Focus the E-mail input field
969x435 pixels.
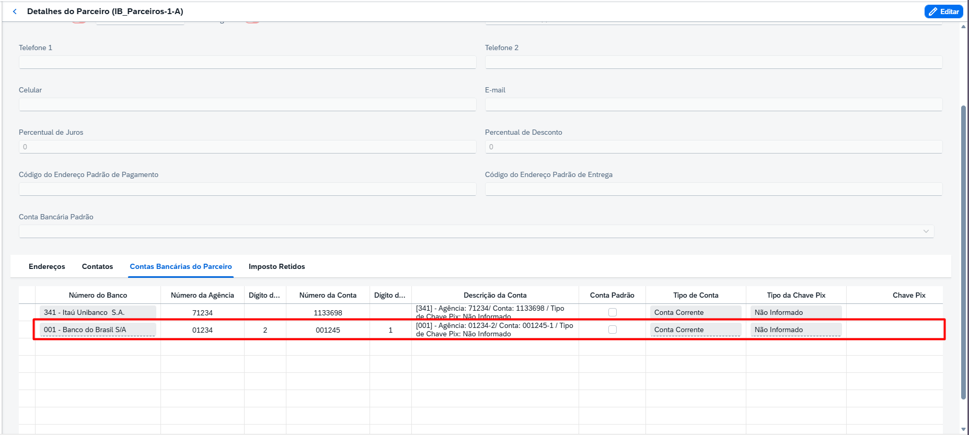click(x=713, y=104)
